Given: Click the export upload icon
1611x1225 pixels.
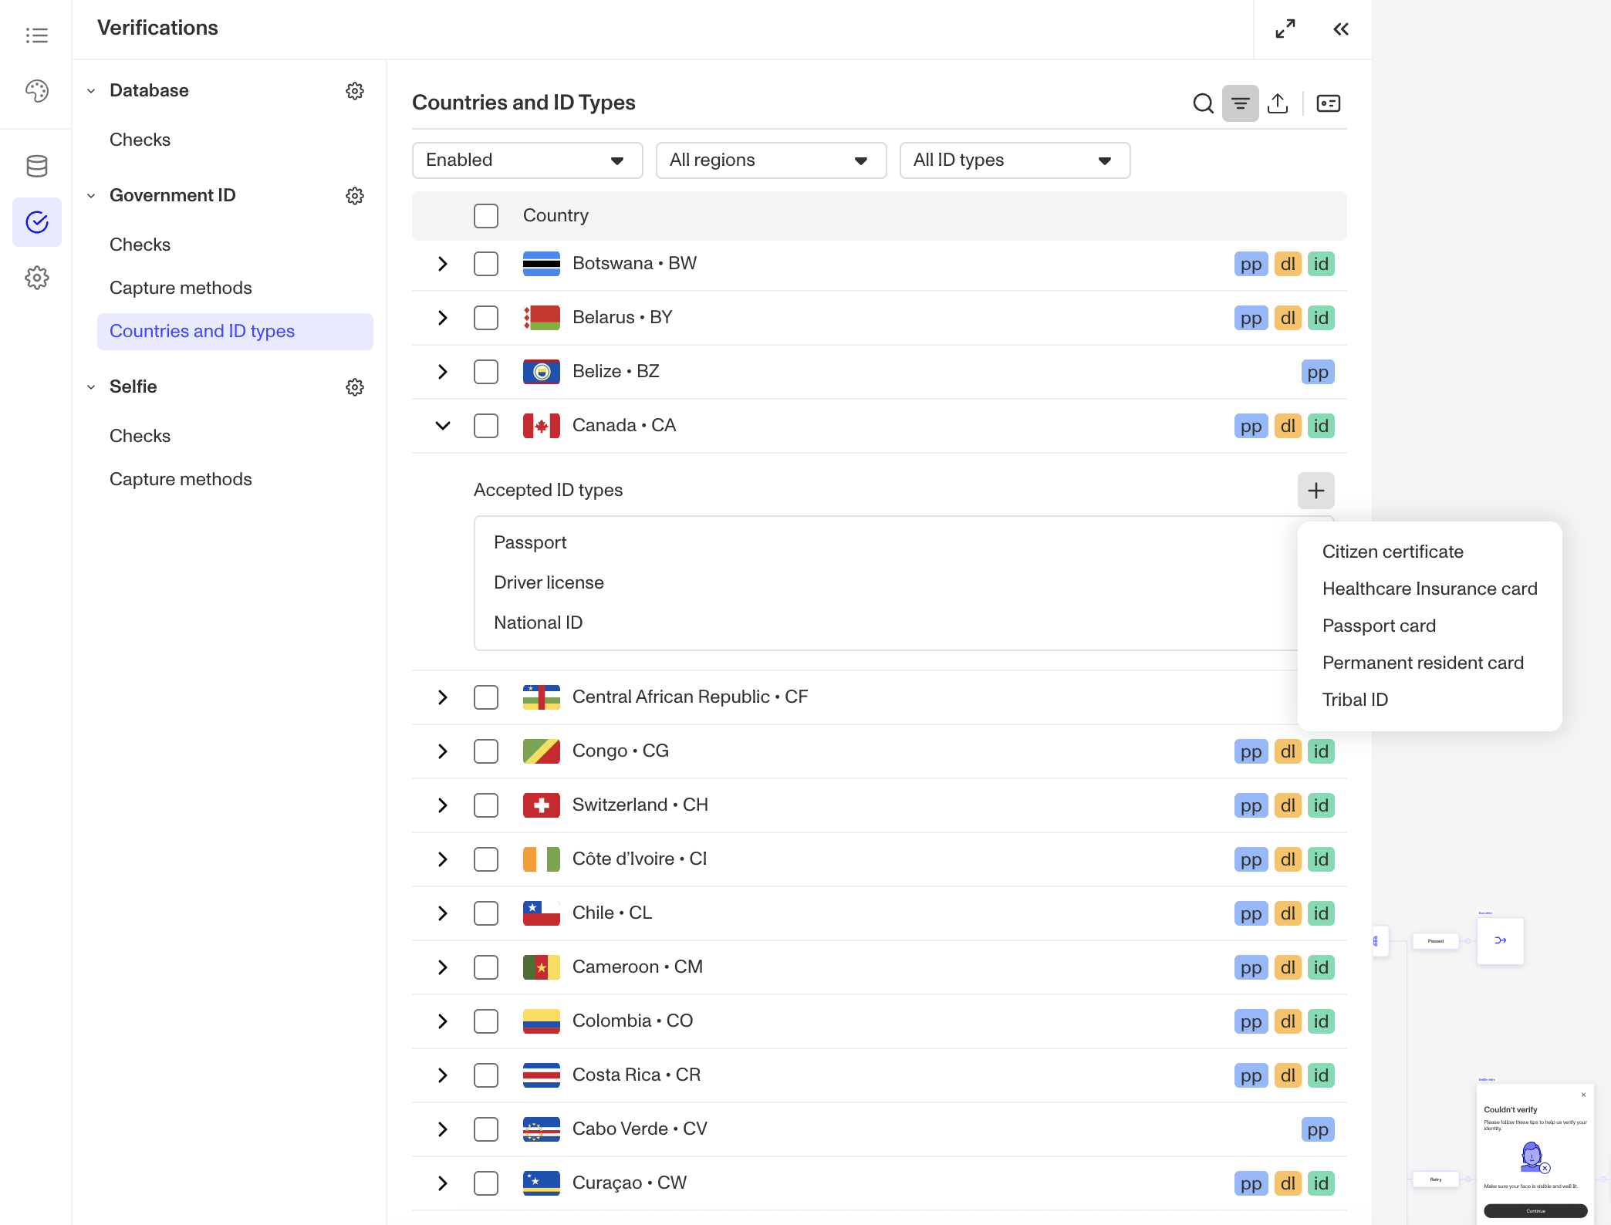Looking at the screenshot, I should (x=1278, y=103).
